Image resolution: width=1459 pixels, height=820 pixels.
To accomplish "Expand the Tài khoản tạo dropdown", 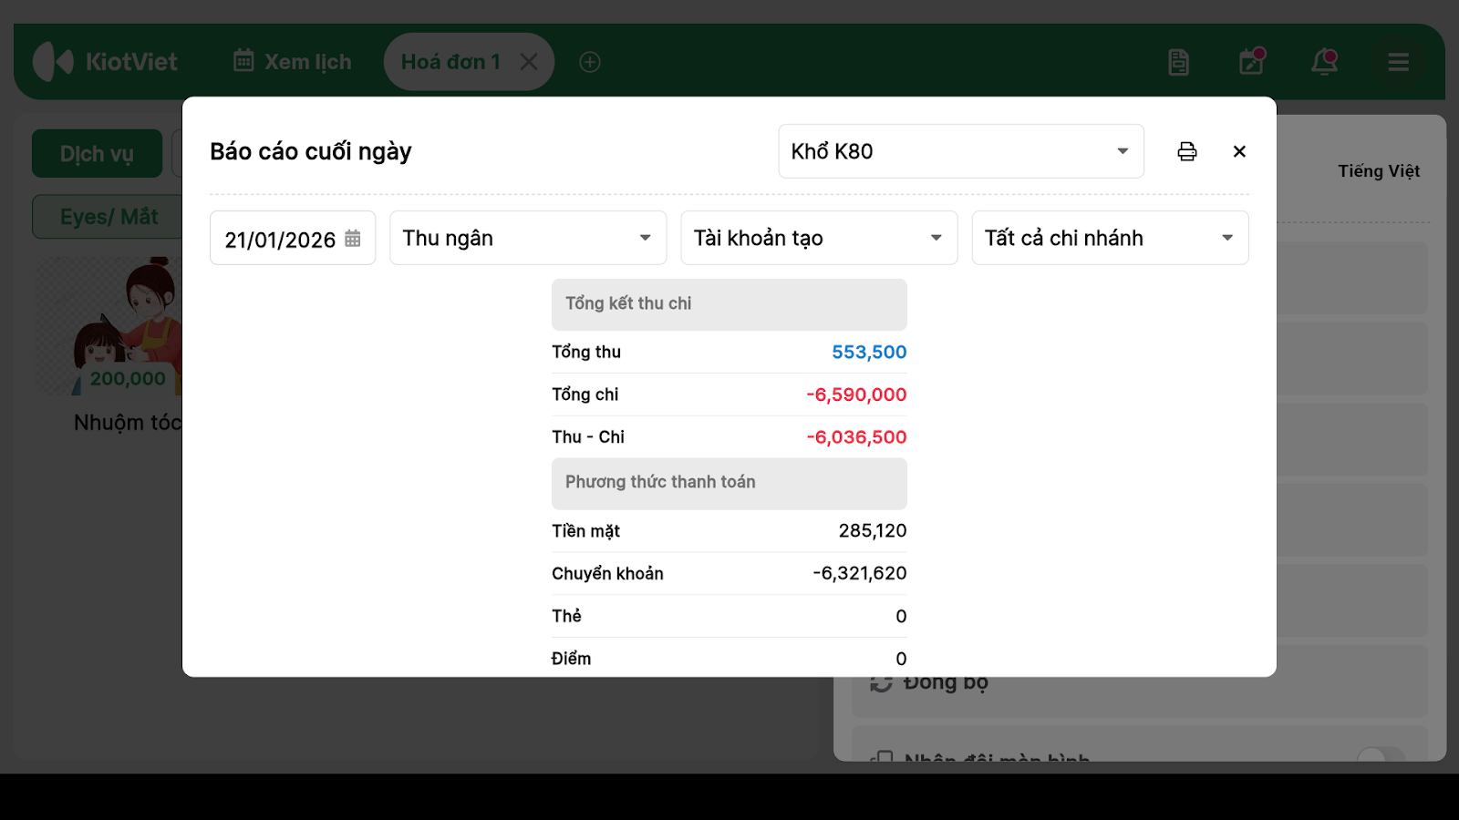I will (x=818, y=238).
